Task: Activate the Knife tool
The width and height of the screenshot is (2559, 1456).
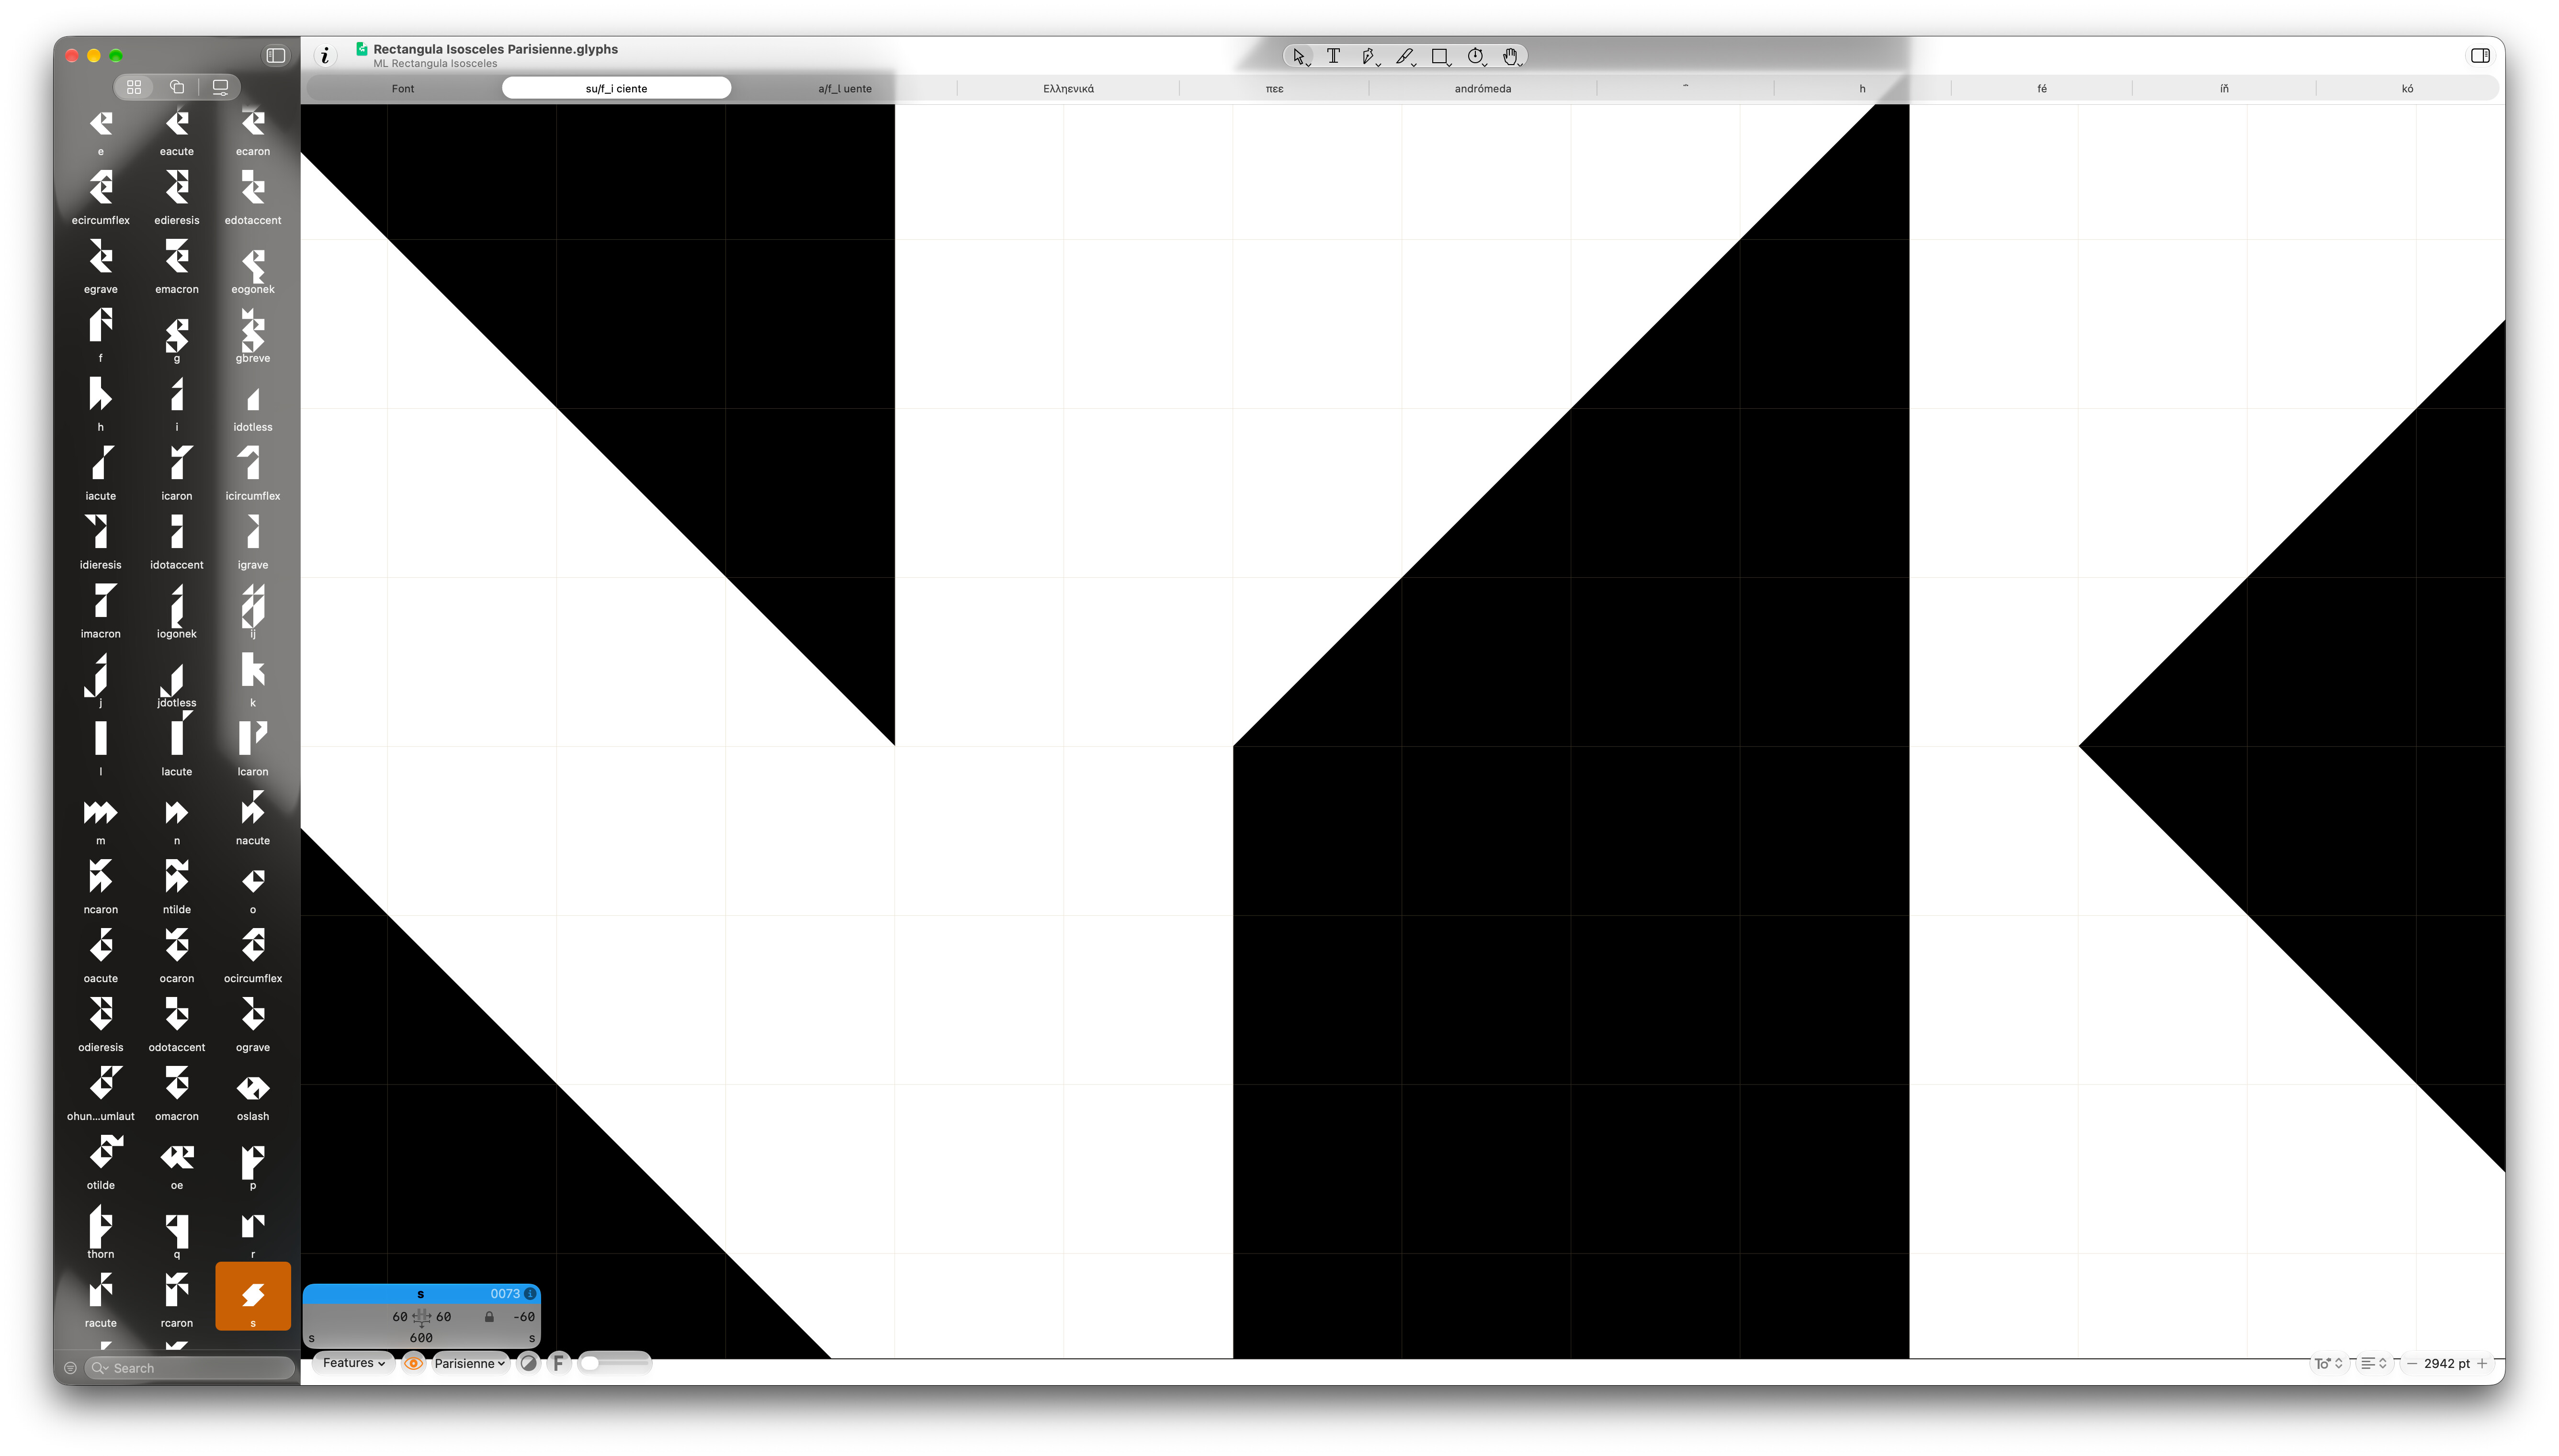Action: [1404, 56]
